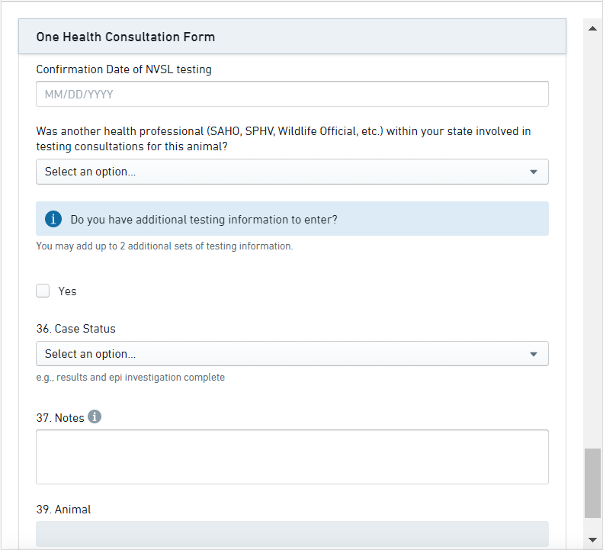Click the health professional involvement question text
Screen dimensions: 603x550
click(284, 138)
